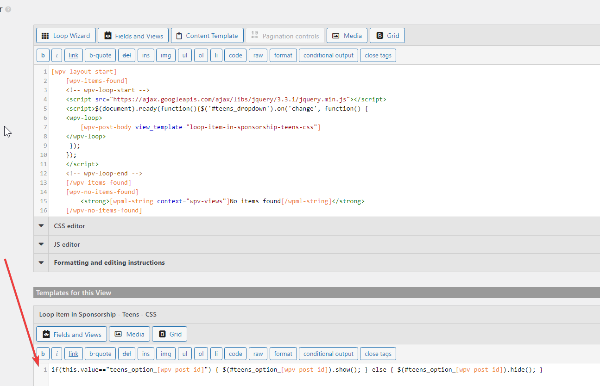The width and height of the screenshot is (600, 386).
Task: Click the Templates for this View header
Action: 316,293
